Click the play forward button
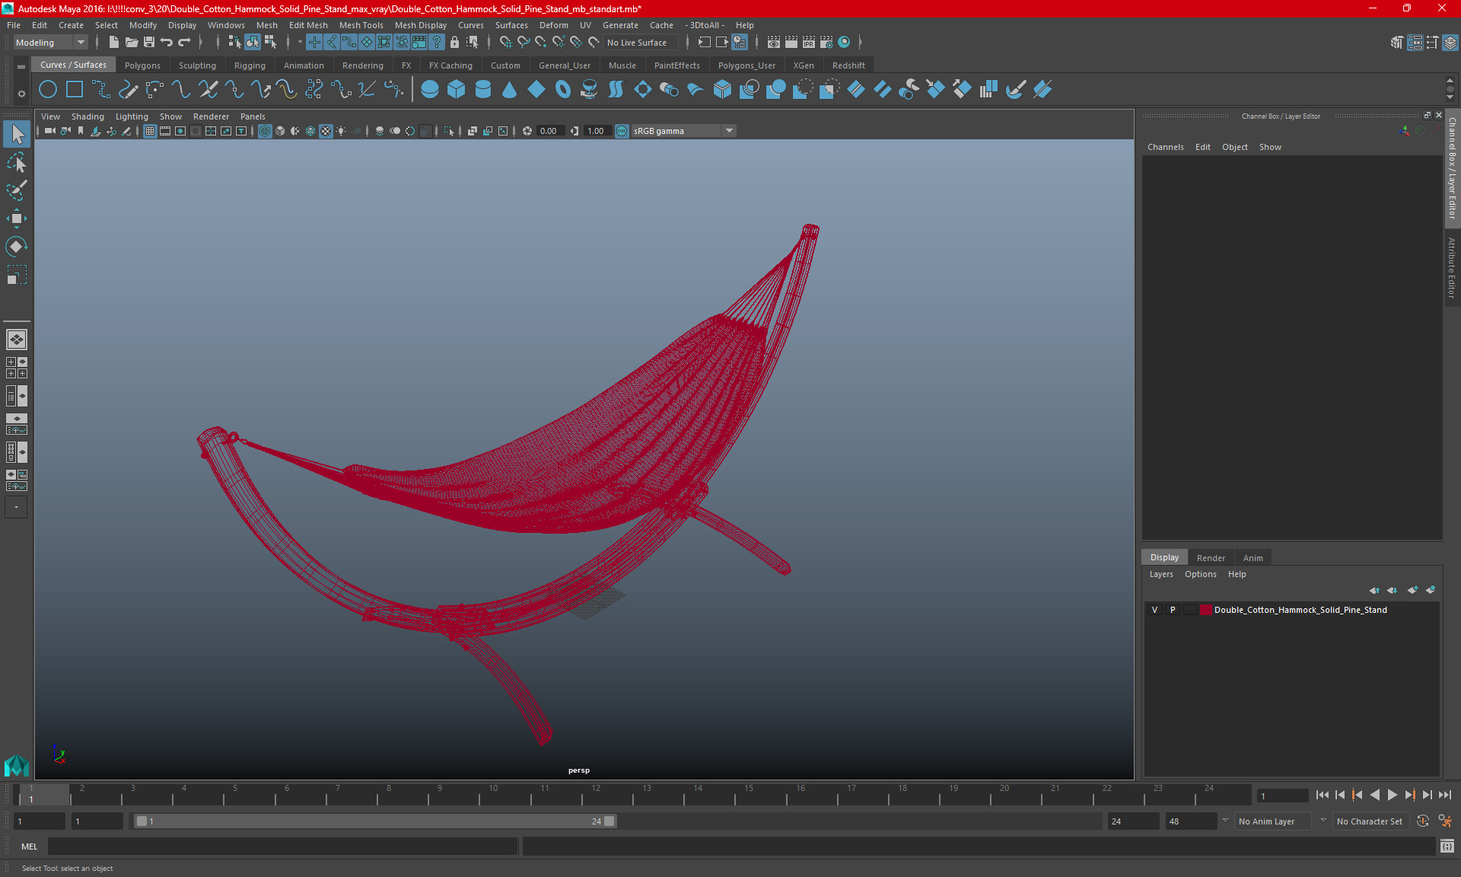This screenshot has width=1461, height=877. point(1392,795)
